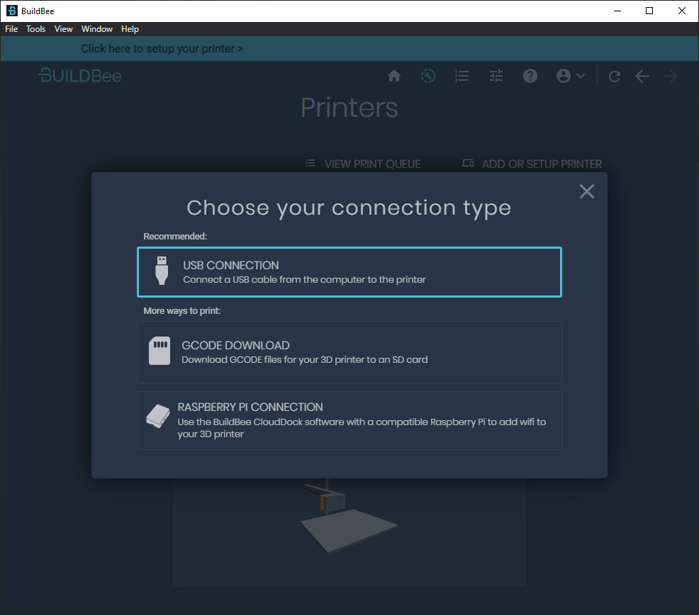Open the help question mark icon
699x615 pixels.
pyautogui.click(x=530, y=76)
